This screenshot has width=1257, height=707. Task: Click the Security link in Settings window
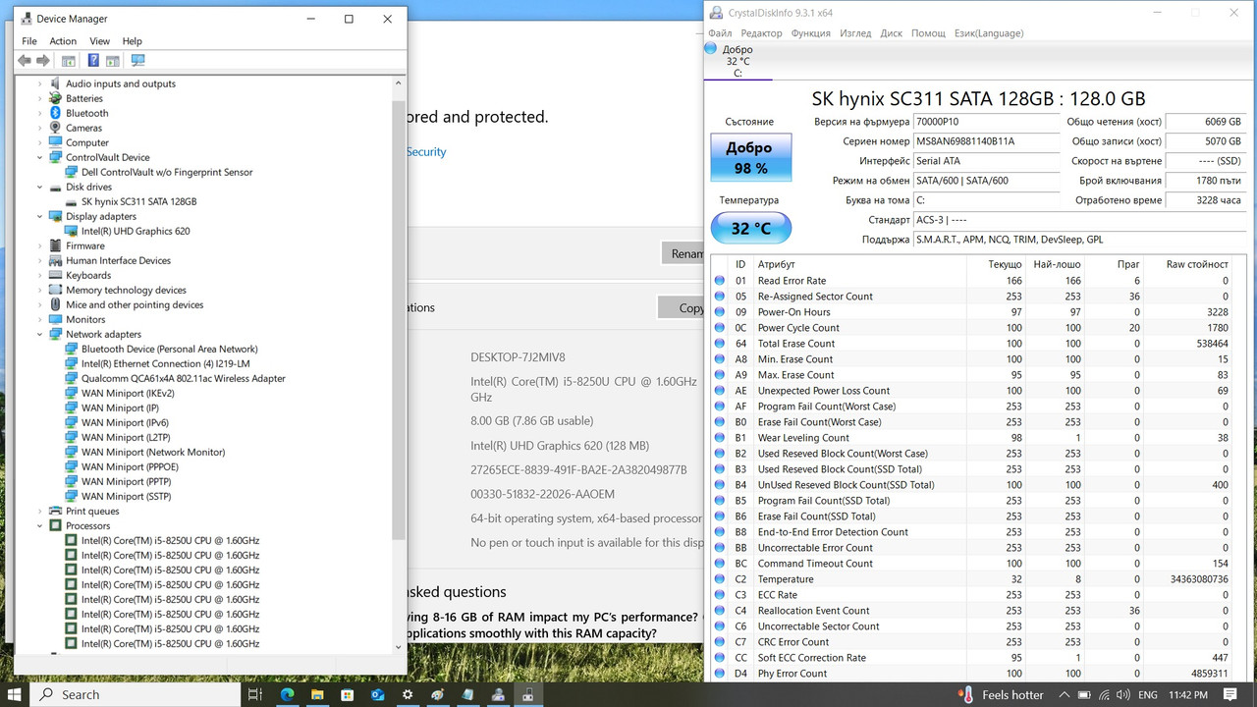click(x=426, y=152)
